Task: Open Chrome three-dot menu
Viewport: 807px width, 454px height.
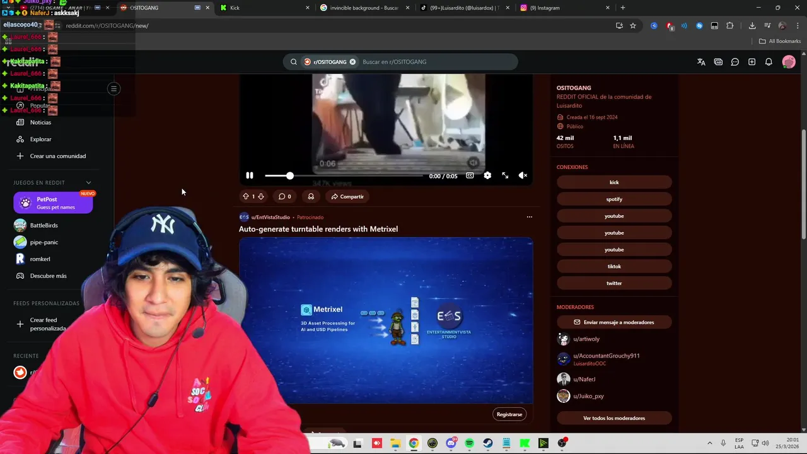Action: (x=797, y=26)
